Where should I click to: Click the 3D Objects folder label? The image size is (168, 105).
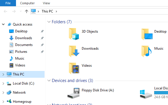(90, 31)
